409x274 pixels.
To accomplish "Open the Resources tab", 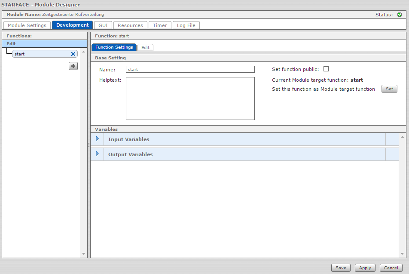I will pos(130,25).
